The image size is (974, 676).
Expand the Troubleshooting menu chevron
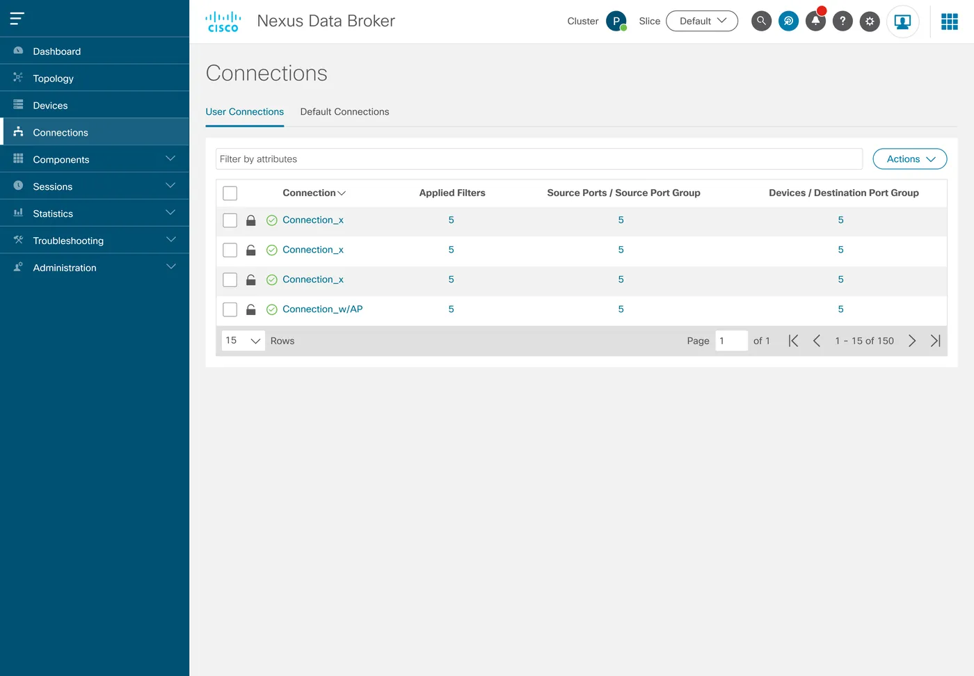[170, 241]
